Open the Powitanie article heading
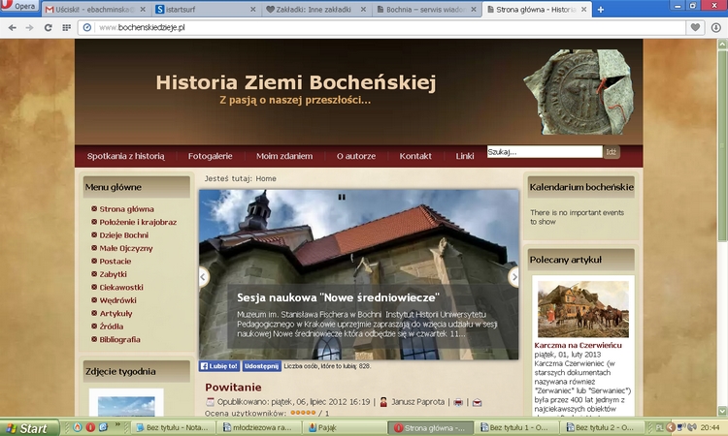This screenshot has height=436, width=728. pyautogui.click(x=233, y=388)
